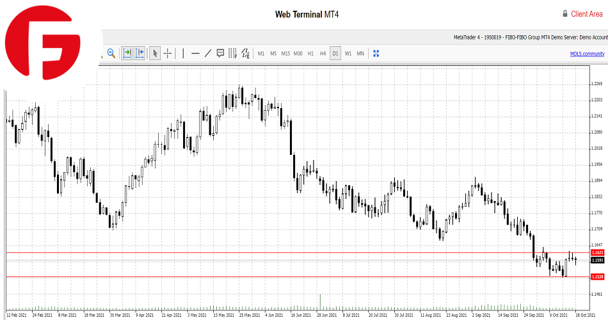This screenshot has width=608, height=320.
Task: Draw a vertical line tool
Action: click(184, 54)
